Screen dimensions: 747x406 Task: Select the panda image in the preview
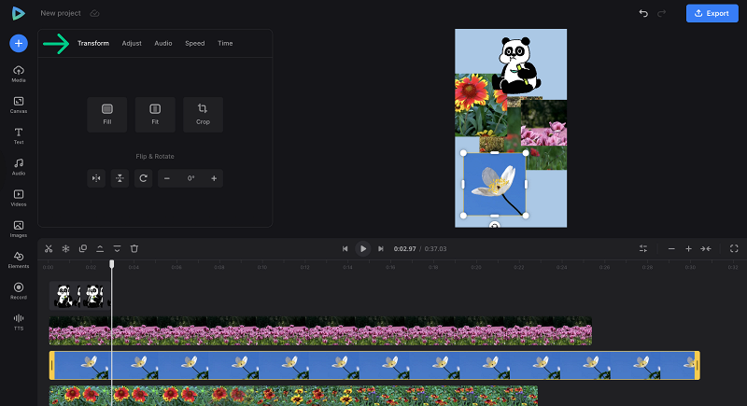516,64
